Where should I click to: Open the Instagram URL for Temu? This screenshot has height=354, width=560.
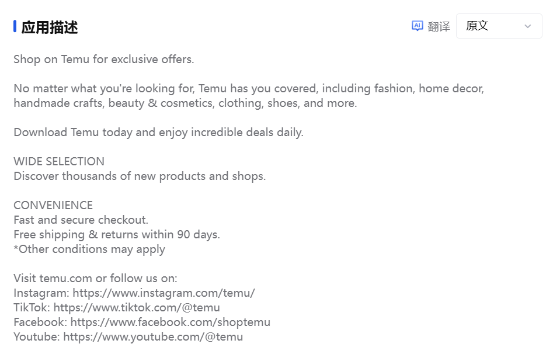pyautogui.click(x=163, y=293)
